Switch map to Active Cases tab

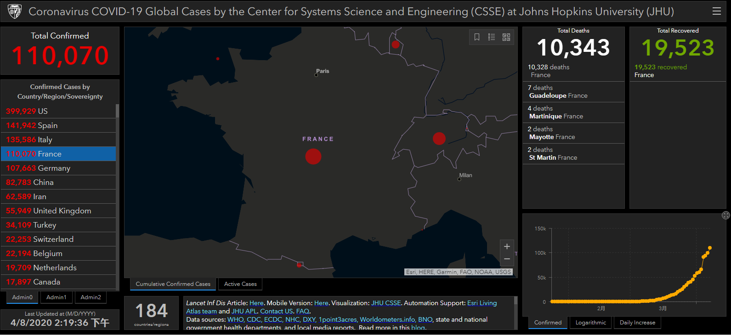click(x=240, y=284)
